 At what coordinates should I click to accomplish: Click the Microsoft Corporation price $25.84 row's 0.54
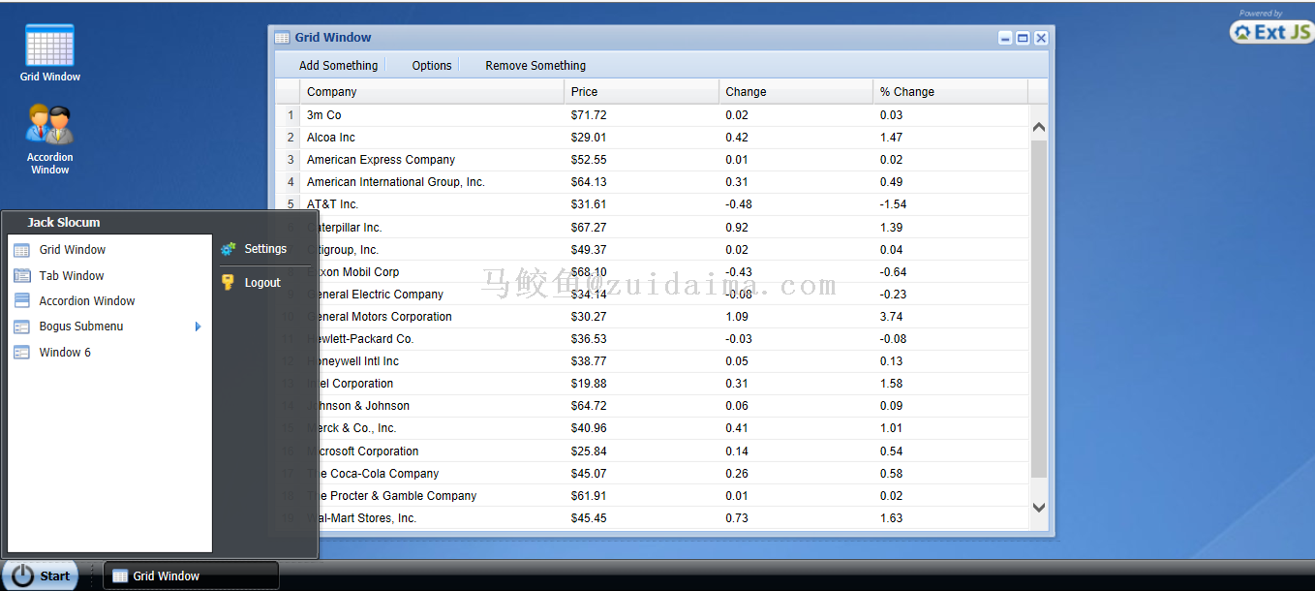coord(891,451)
